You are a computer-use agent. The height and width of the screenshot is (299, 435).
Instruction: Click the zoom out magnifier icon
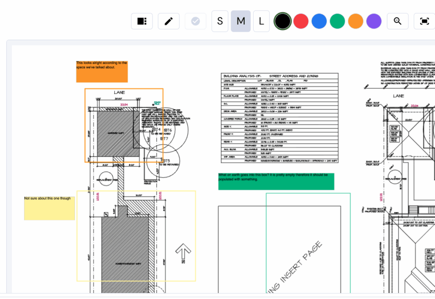[398, 21]
